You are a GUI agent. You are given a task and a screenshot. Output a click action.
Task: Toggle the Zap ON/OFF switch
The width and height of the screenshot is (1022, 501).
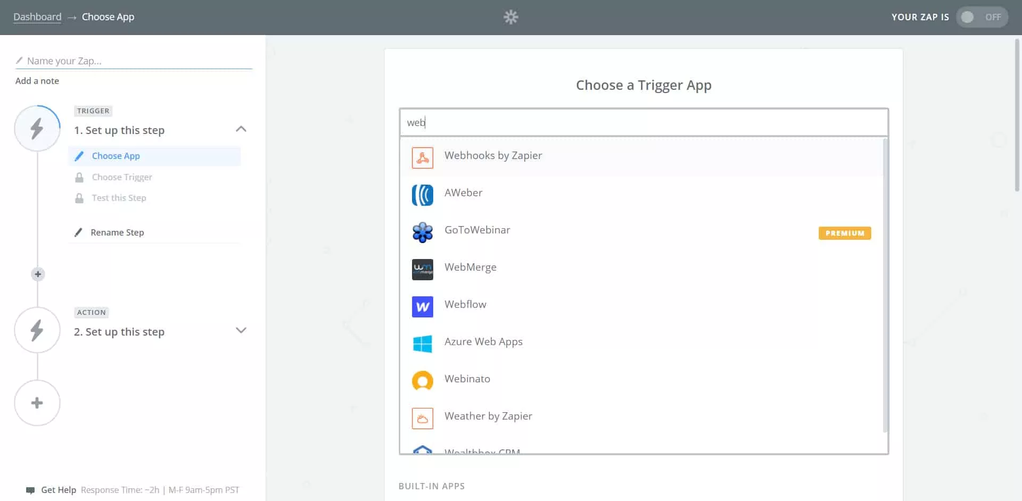(982, 17)
